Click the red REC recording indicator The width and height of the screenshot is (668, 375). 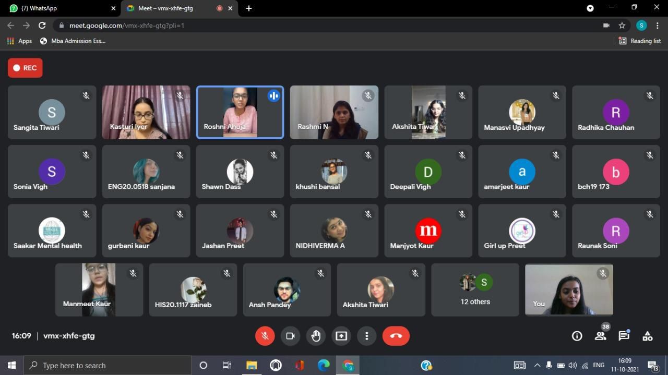click(25, 68)
